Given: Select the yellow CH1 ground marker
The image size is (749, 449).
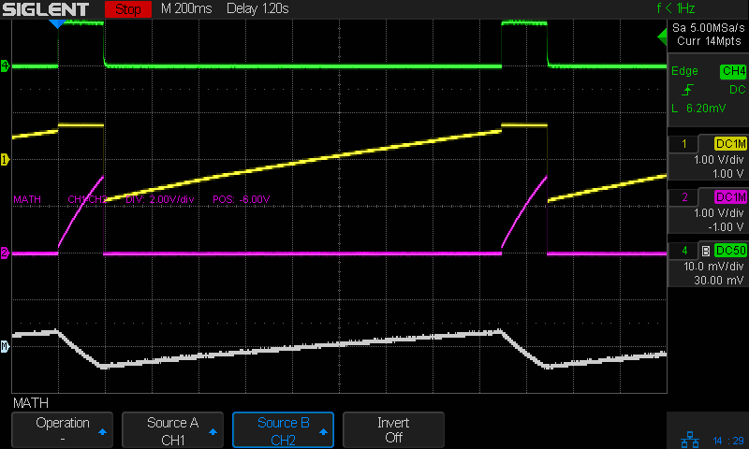Looking at the screenshot, I should coord(5,160).
